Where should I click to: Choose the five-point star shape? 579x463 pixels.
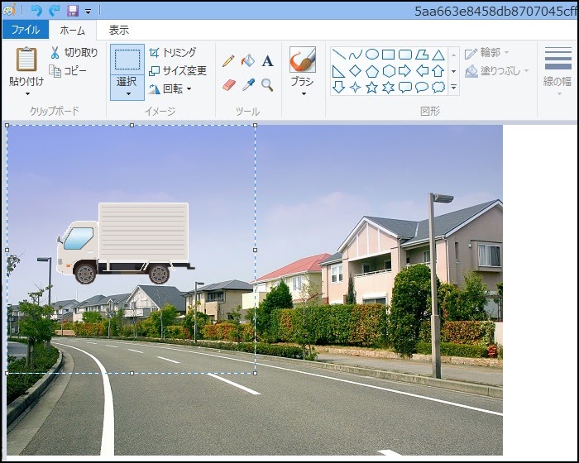(x=372, y=88)
